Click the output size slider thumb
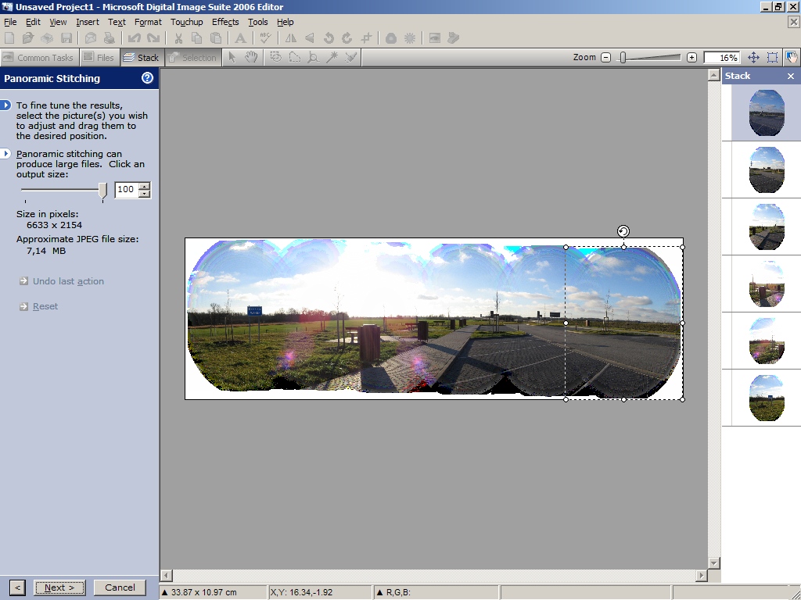Viewport: 801px width, 600px height. 102,191
